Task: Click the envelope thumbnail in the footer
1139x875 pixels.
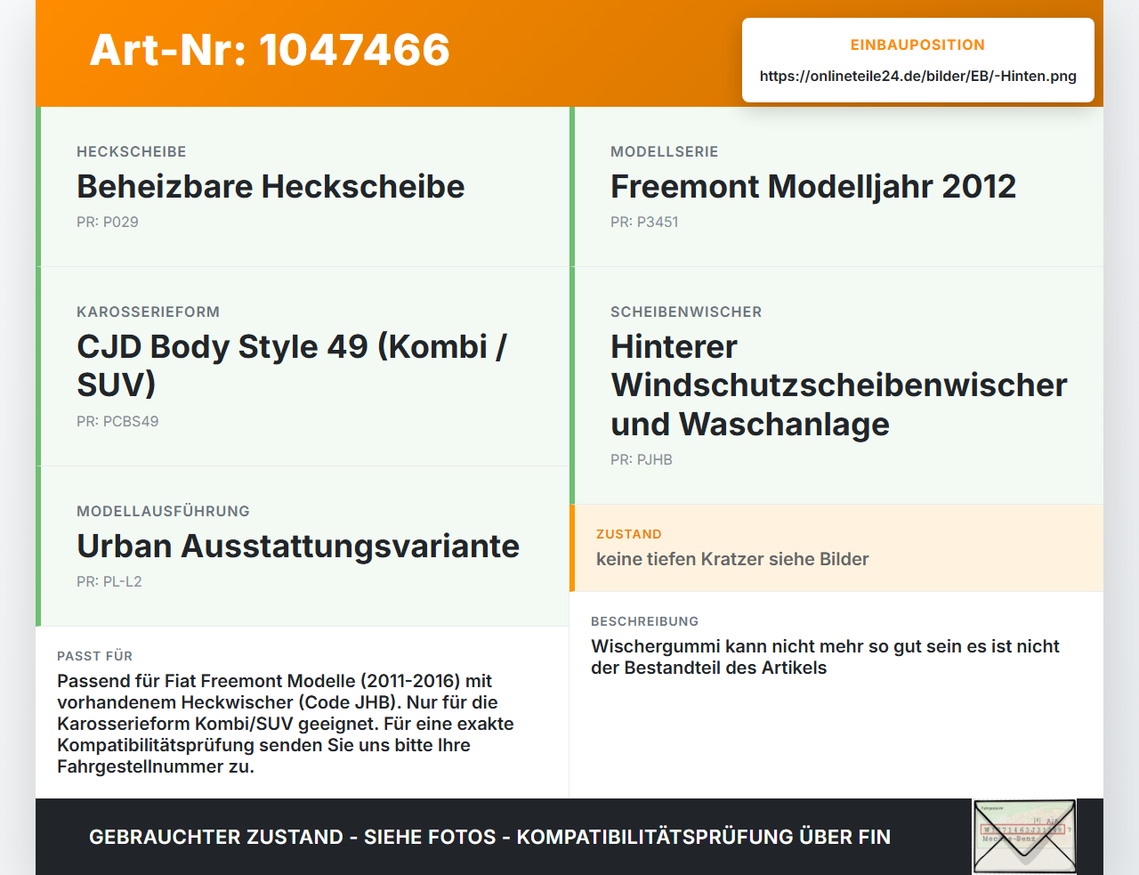Action: click(x=1024, y=837)
